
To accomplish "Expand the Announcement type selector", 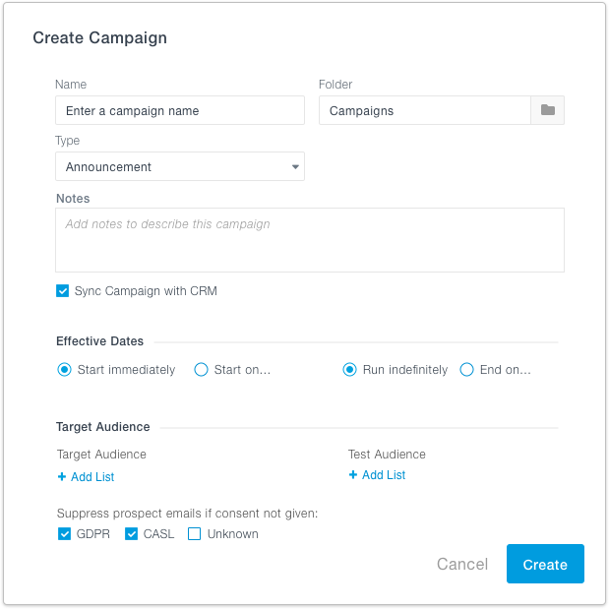I will pyautogui.click(x=180, y=166).
